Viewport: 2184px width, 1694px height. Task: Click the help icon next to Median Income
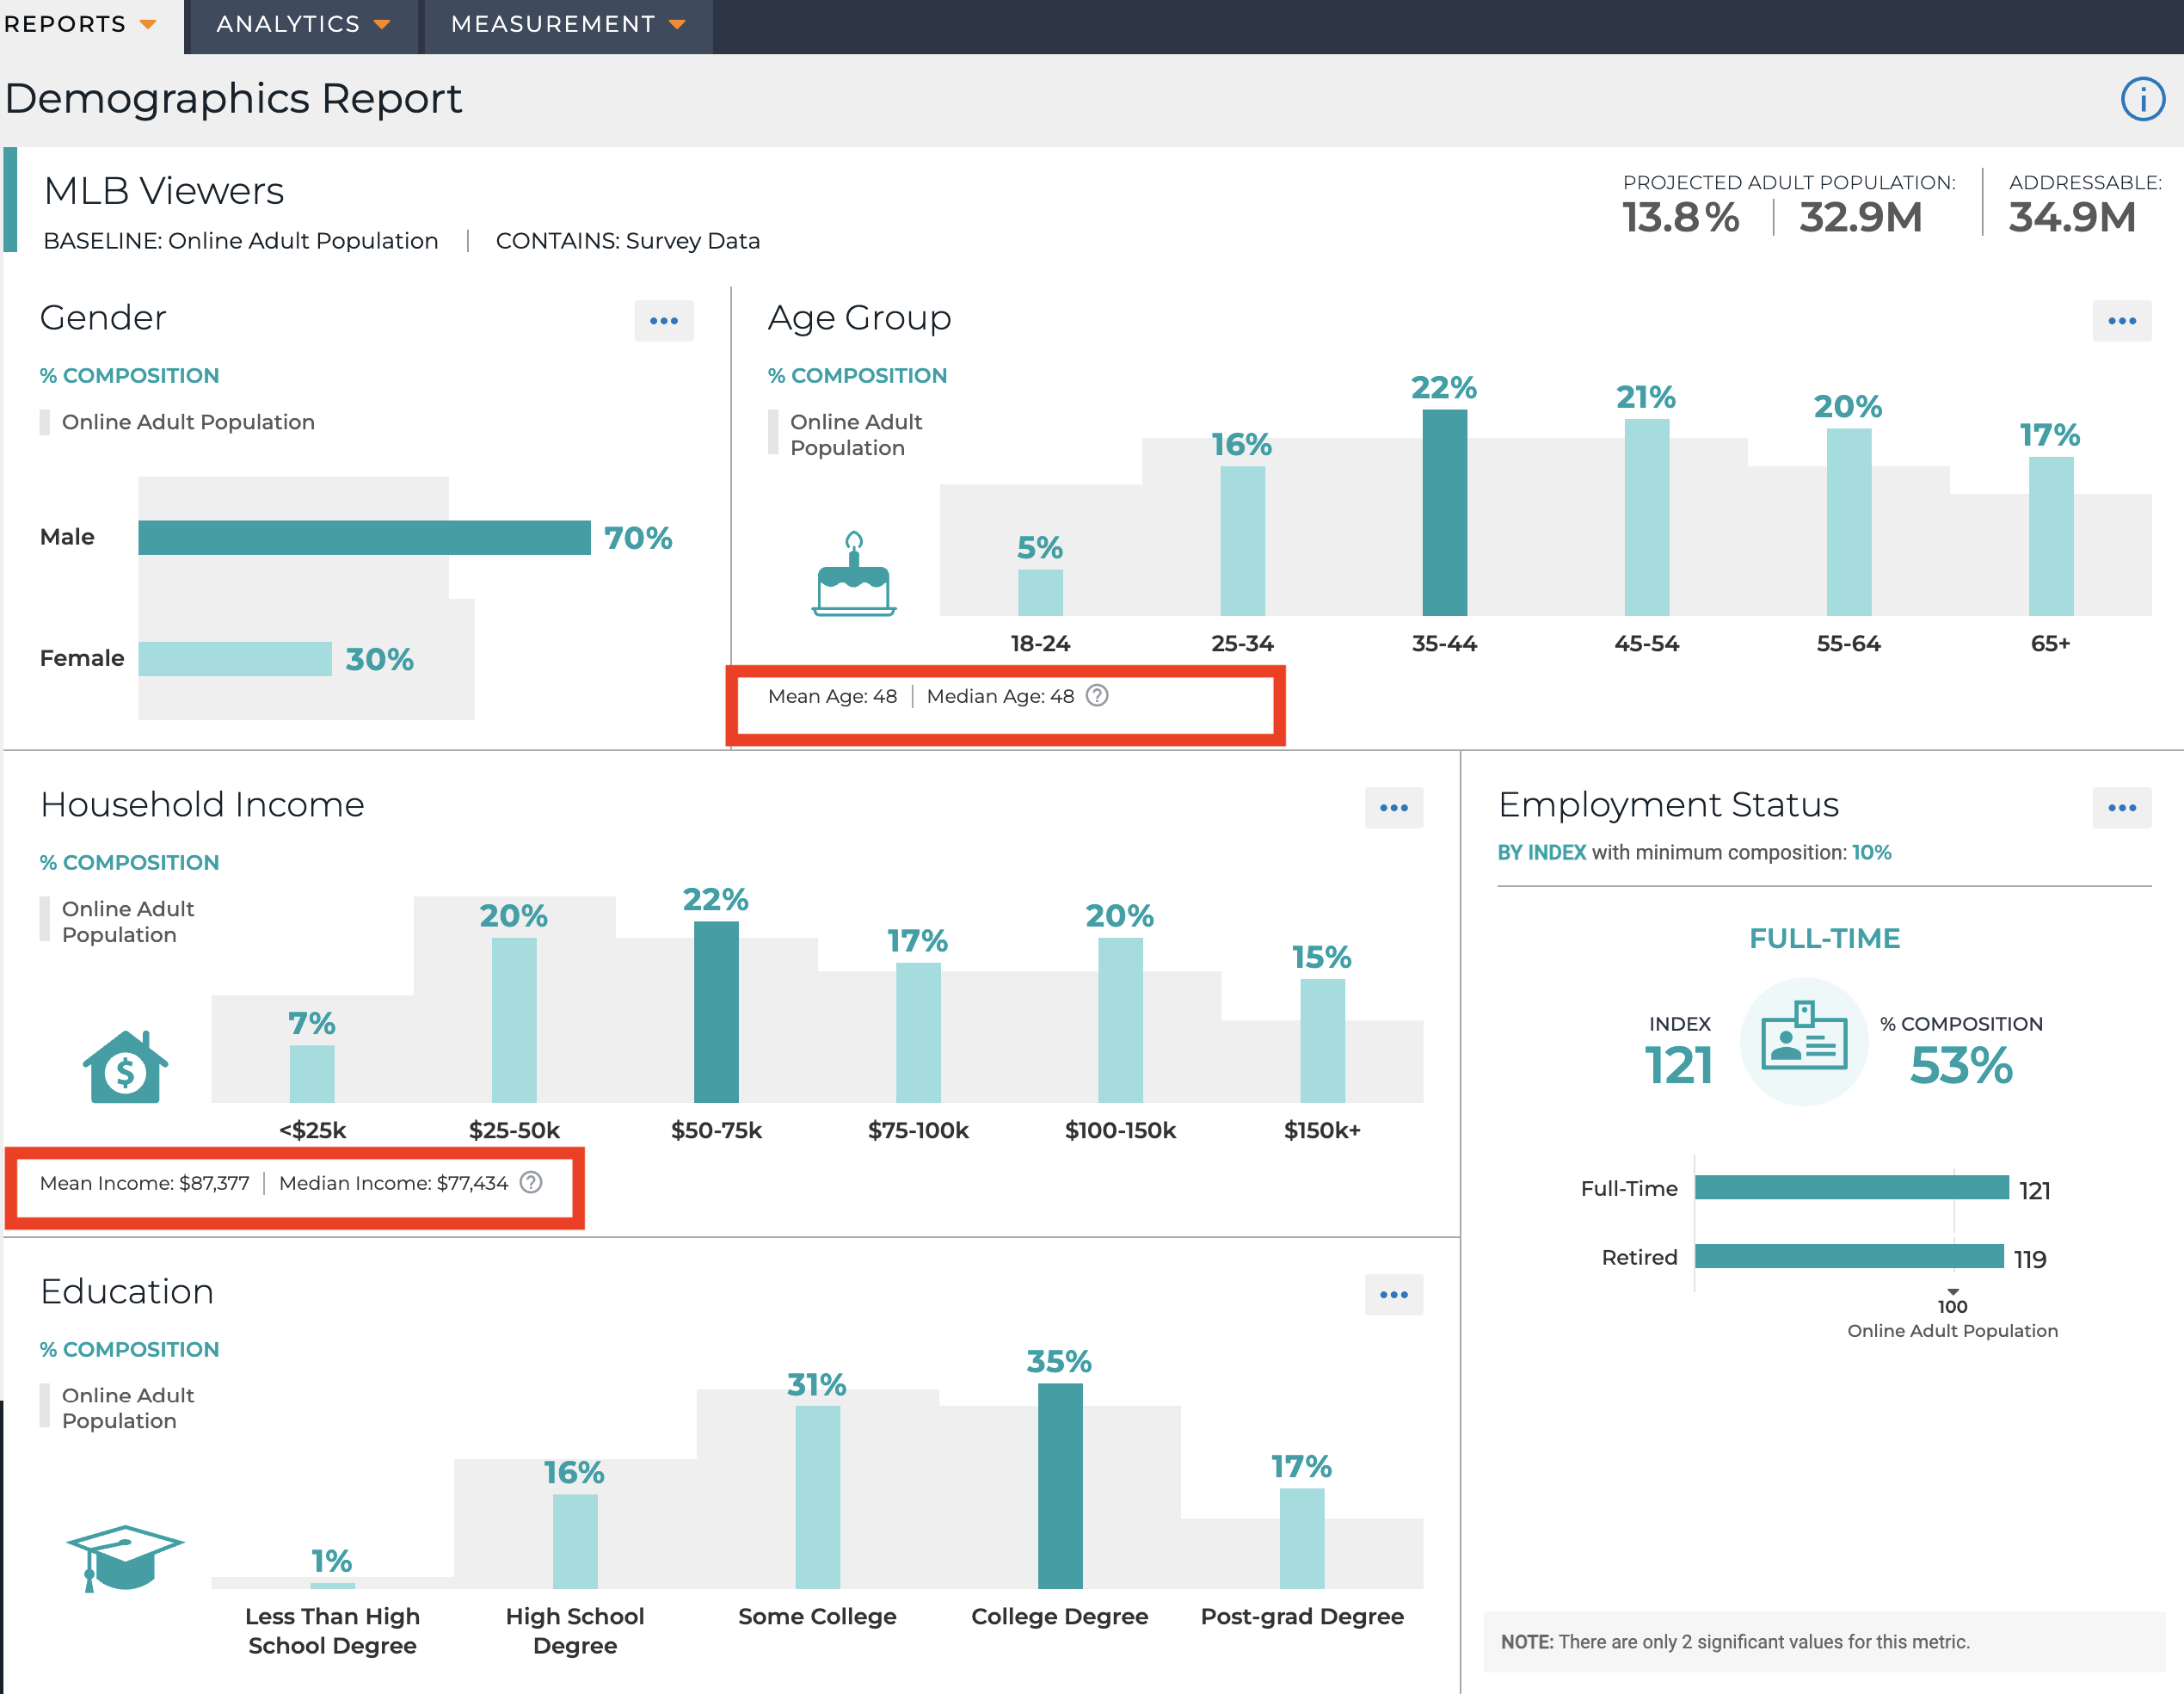click(532, 1183)
